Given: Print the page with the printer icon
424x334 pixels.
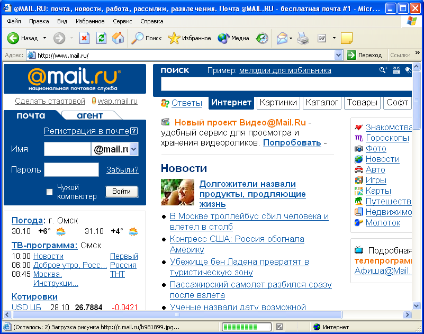Looking at the screenshot, I should [303, 38].
